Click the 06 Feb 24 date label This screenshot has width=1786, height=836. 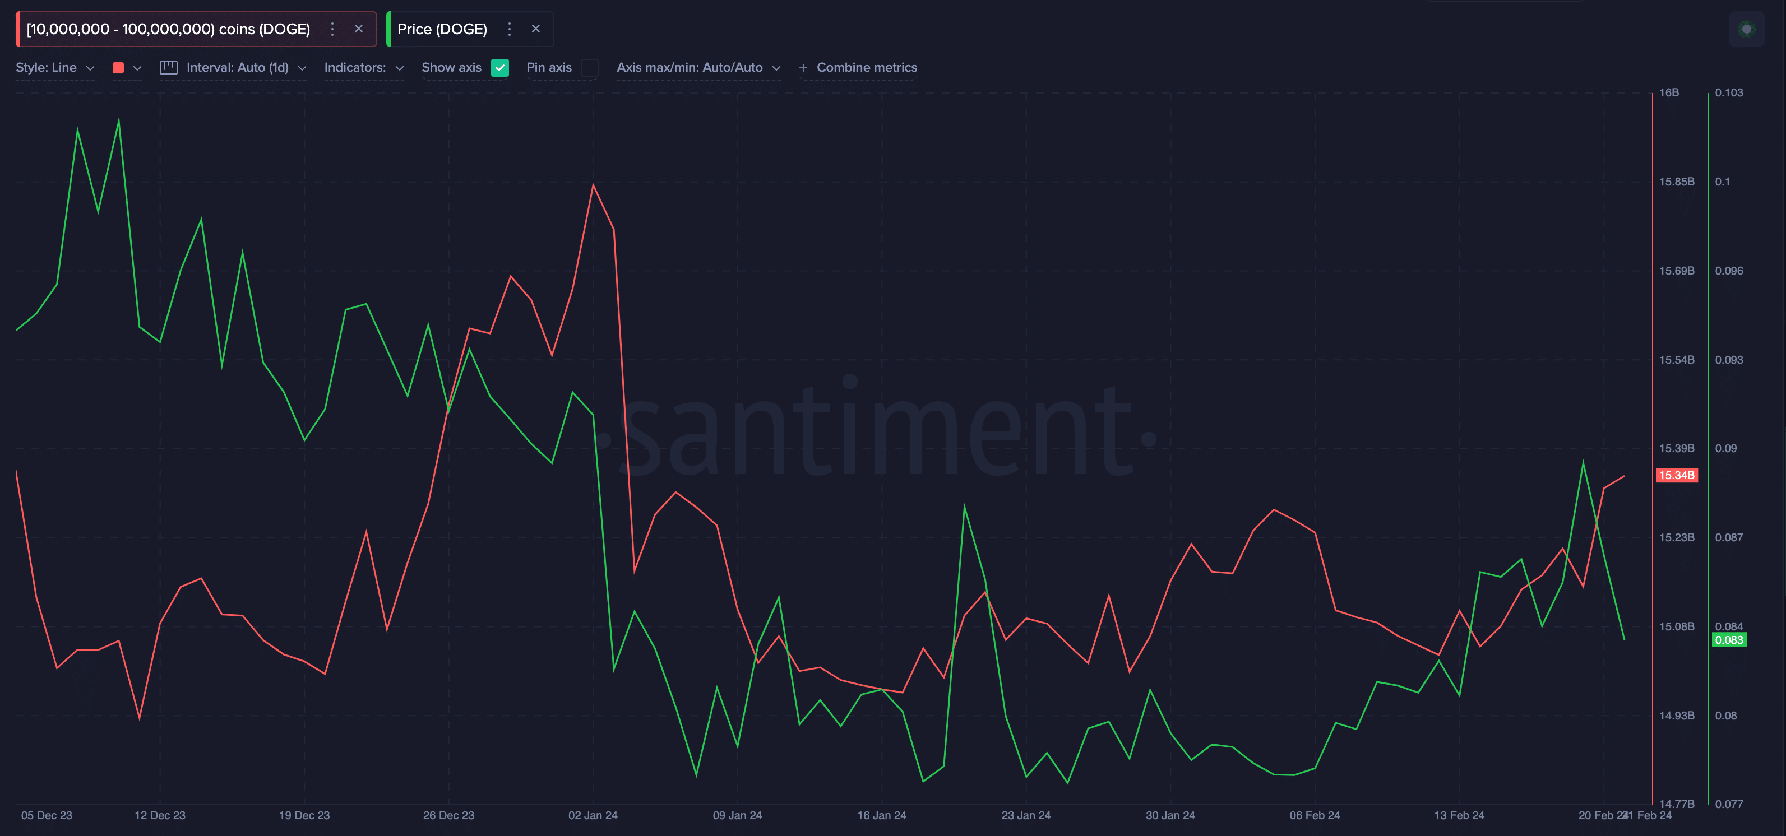[1315, 815]
